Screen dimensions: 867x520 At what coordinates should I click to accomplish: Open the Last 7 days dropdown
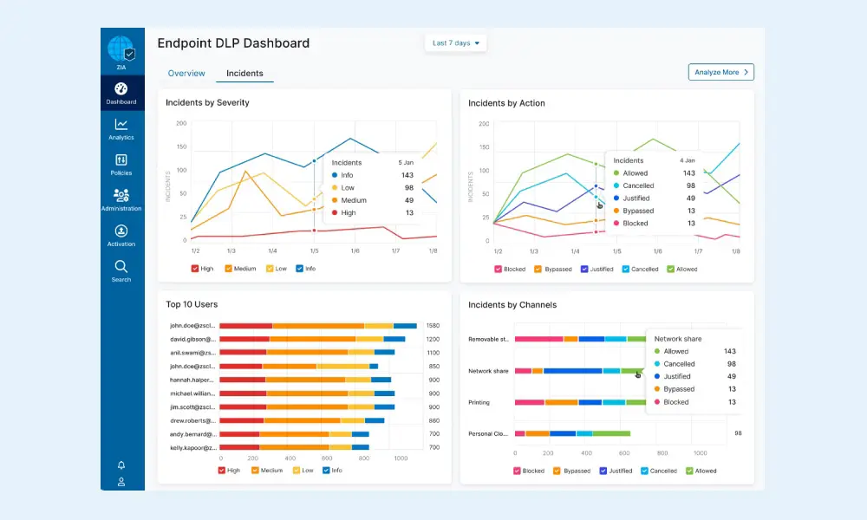[x=456, y=43]
